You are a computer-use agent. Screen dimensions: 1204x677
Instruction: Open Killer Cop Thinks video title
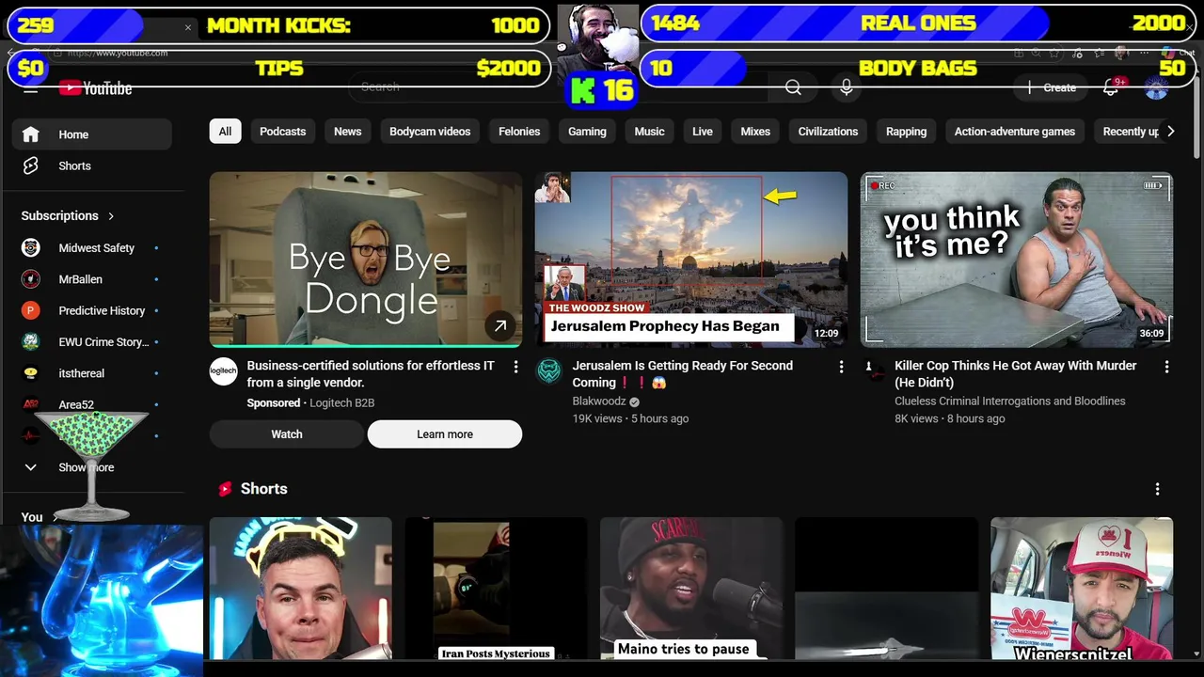pos(1016,374)
